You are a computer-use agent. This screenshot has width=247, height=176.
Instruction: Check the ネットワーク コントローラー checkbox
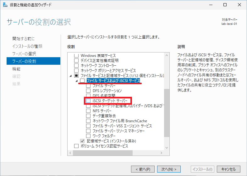pos(76,66)
